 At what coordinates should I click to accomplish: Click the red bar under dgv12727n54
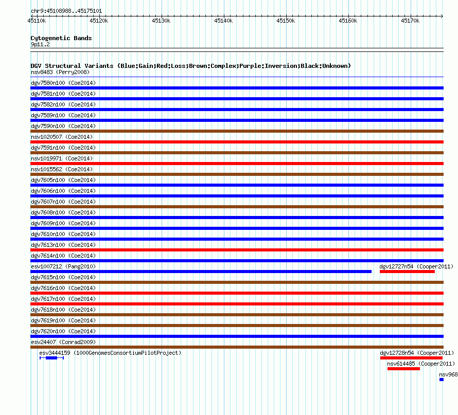[407, 272]
